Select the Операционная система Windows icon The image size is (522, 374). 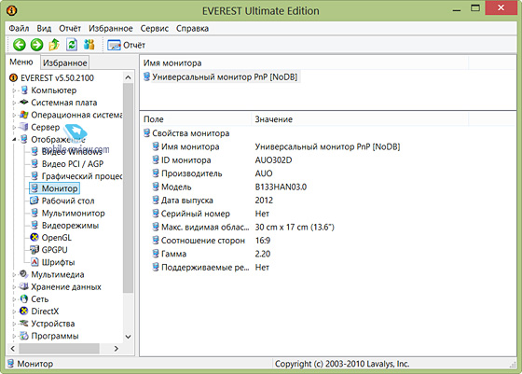coord(24,115)
